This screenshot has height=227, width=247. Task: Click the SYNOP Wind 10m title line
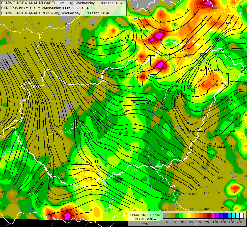pyautogui.click(x=46, y=8)
